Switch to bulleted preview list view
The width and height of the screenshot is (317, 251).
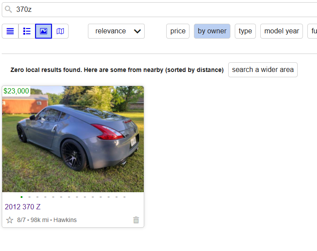click(x=27, y=31)
